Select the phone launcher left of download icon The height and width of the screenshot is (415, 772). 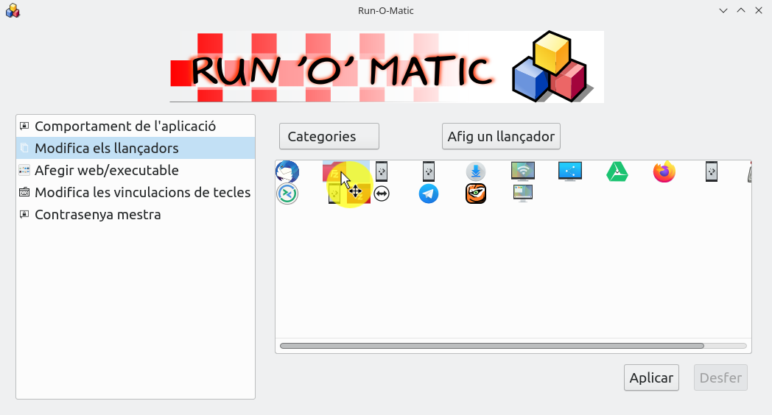tap(429, 172)
